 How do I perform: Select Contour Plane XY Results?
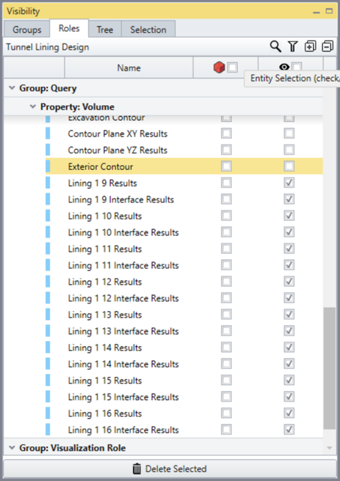coord(118,134)
